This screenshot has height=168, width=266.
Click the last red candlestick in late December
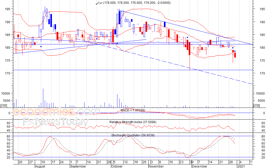235,55
